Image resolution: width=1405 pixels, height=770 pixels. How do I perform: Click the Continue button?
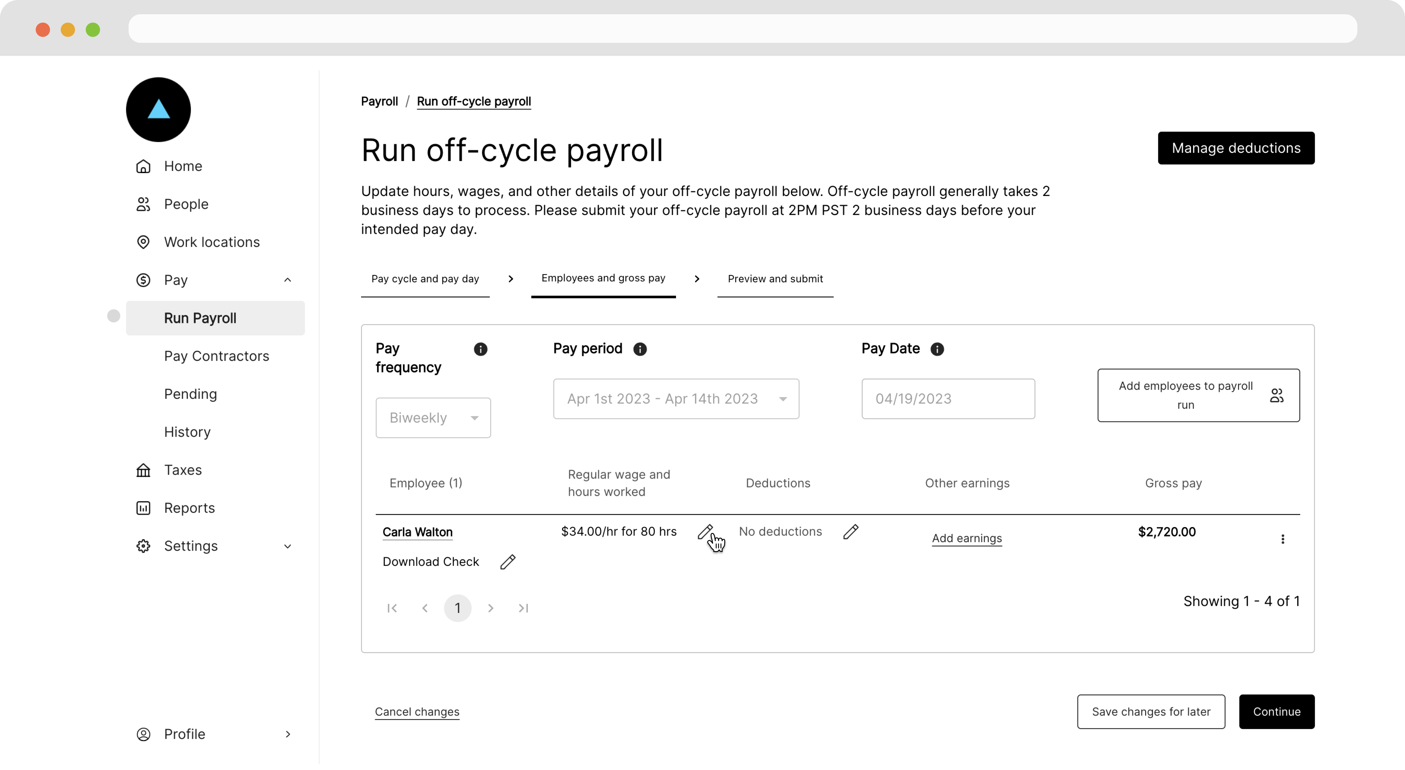pos(1276,712)
